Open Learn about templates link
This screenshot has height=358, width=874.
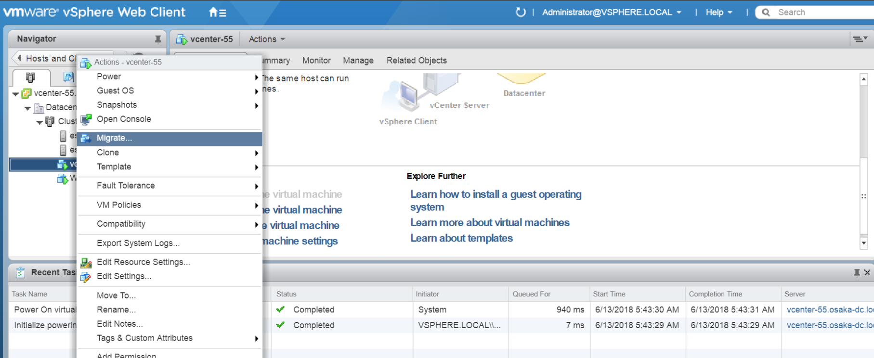pos(461,238)
